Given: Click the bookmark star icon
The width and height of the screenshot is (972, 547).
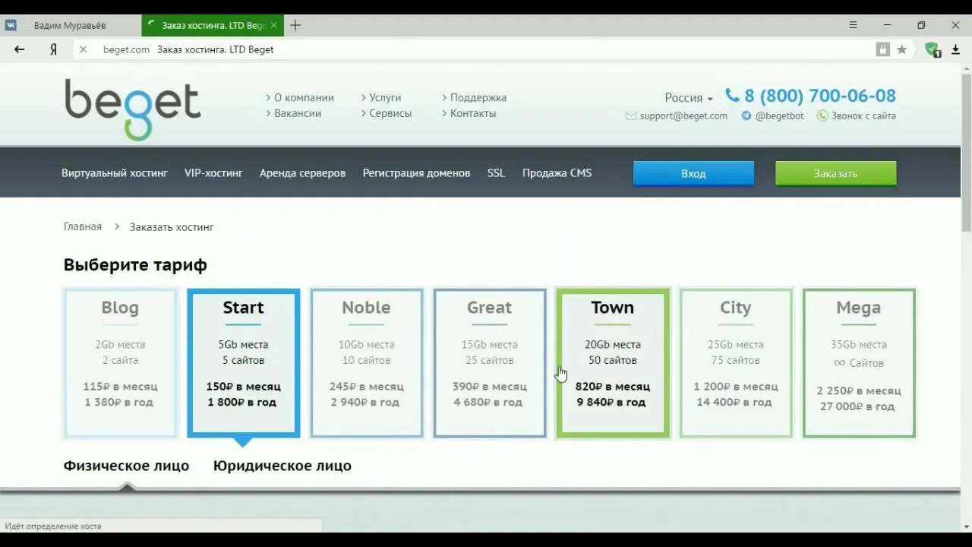Looking at the screenshot, I should pyautogui.click(x=901, y=49).
